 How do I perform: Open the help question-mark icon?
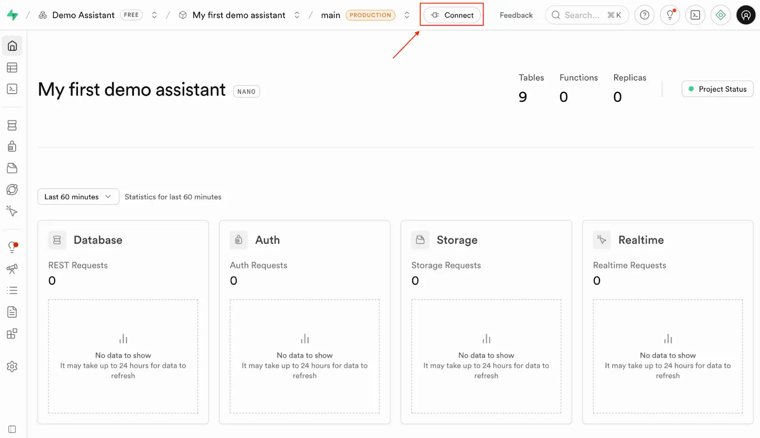pos(644,15)
